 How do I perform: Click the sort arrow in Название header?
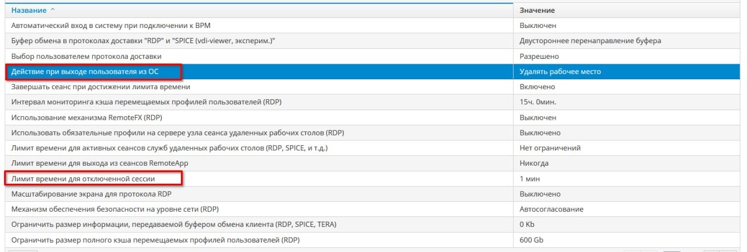53,10
